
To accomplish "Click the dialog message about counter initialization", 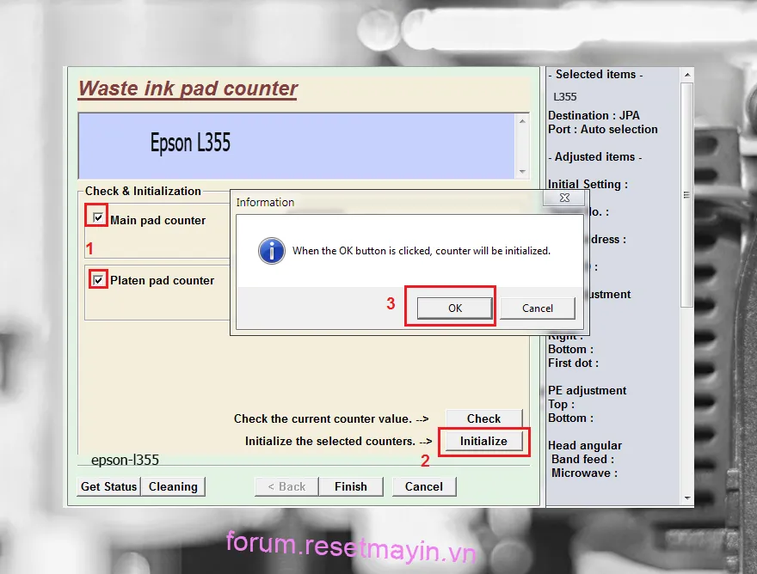I will (x=422, y=251).
